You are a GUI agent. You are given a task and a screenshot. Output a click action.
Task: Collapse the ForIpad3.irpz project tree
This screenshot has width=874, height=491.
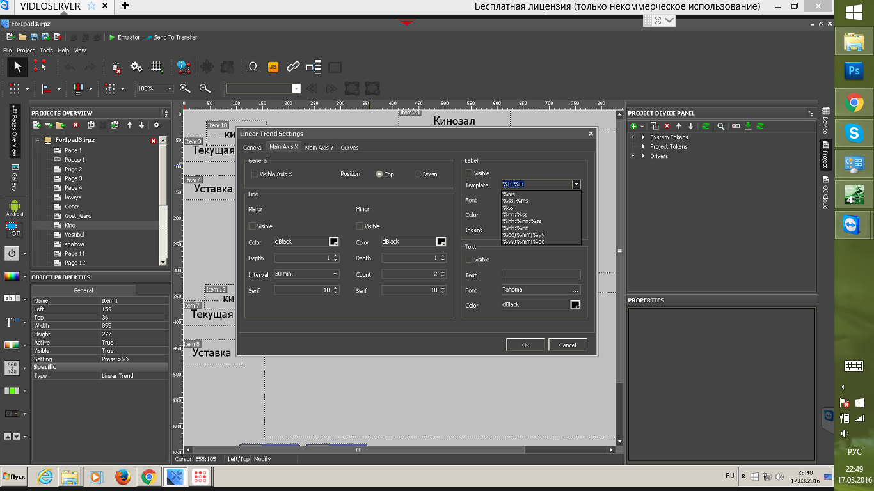[x=38, y=140]
